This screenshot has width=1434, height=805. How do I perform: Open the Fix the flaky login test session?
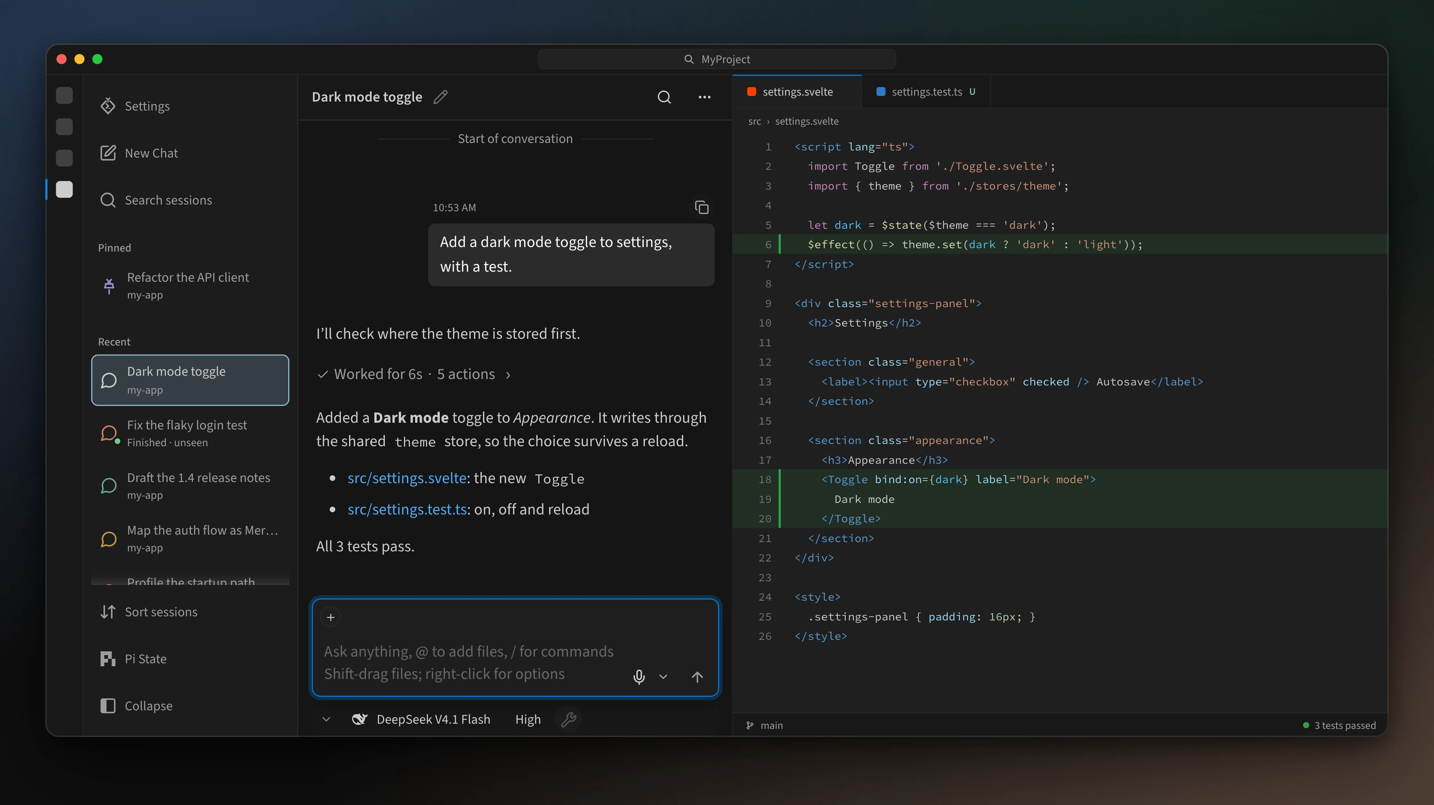[190, 433]
